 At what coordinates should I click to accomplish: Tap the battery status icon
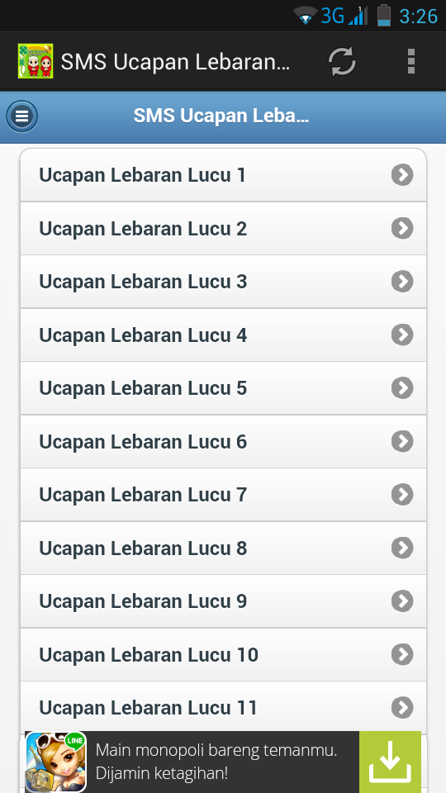(384, 15)
